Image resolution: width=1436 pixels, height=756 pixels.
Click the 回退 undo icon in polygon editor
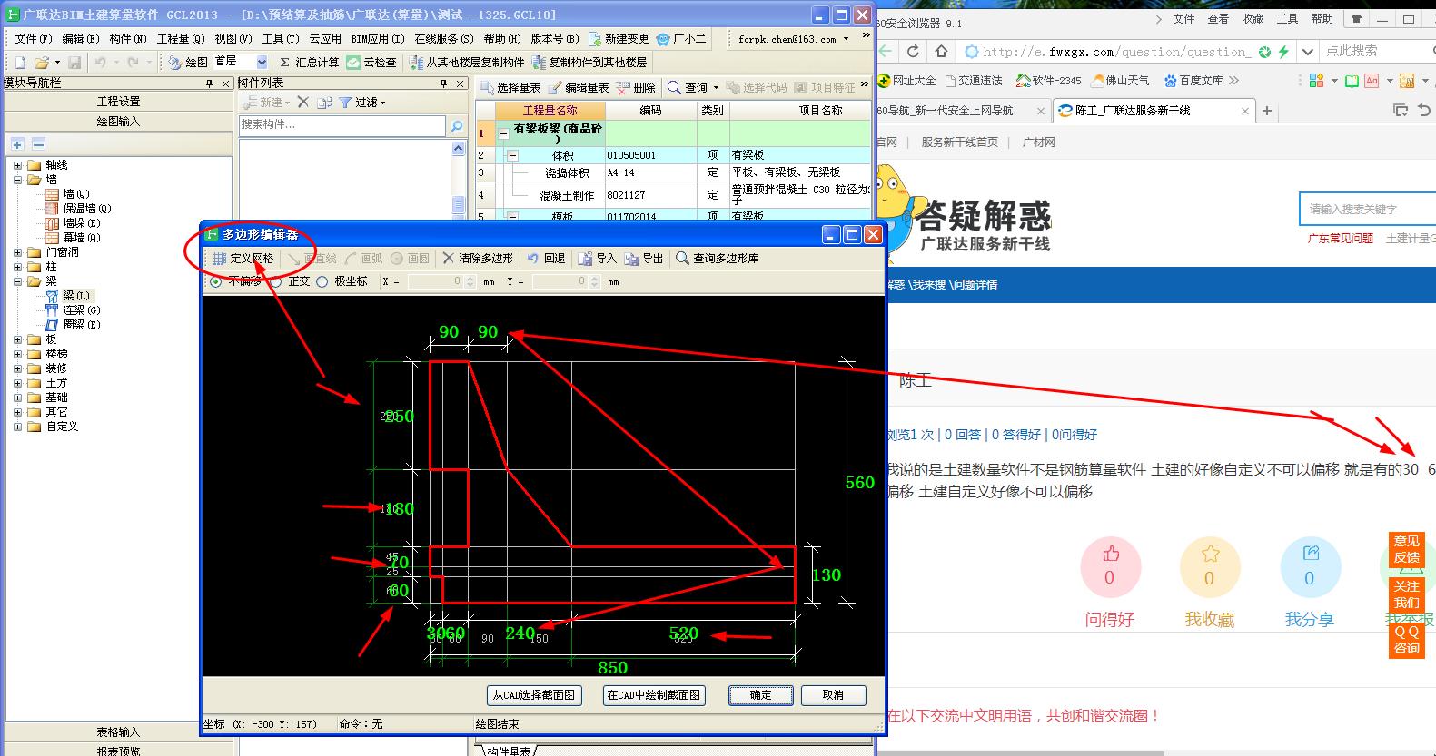(533, 259)
